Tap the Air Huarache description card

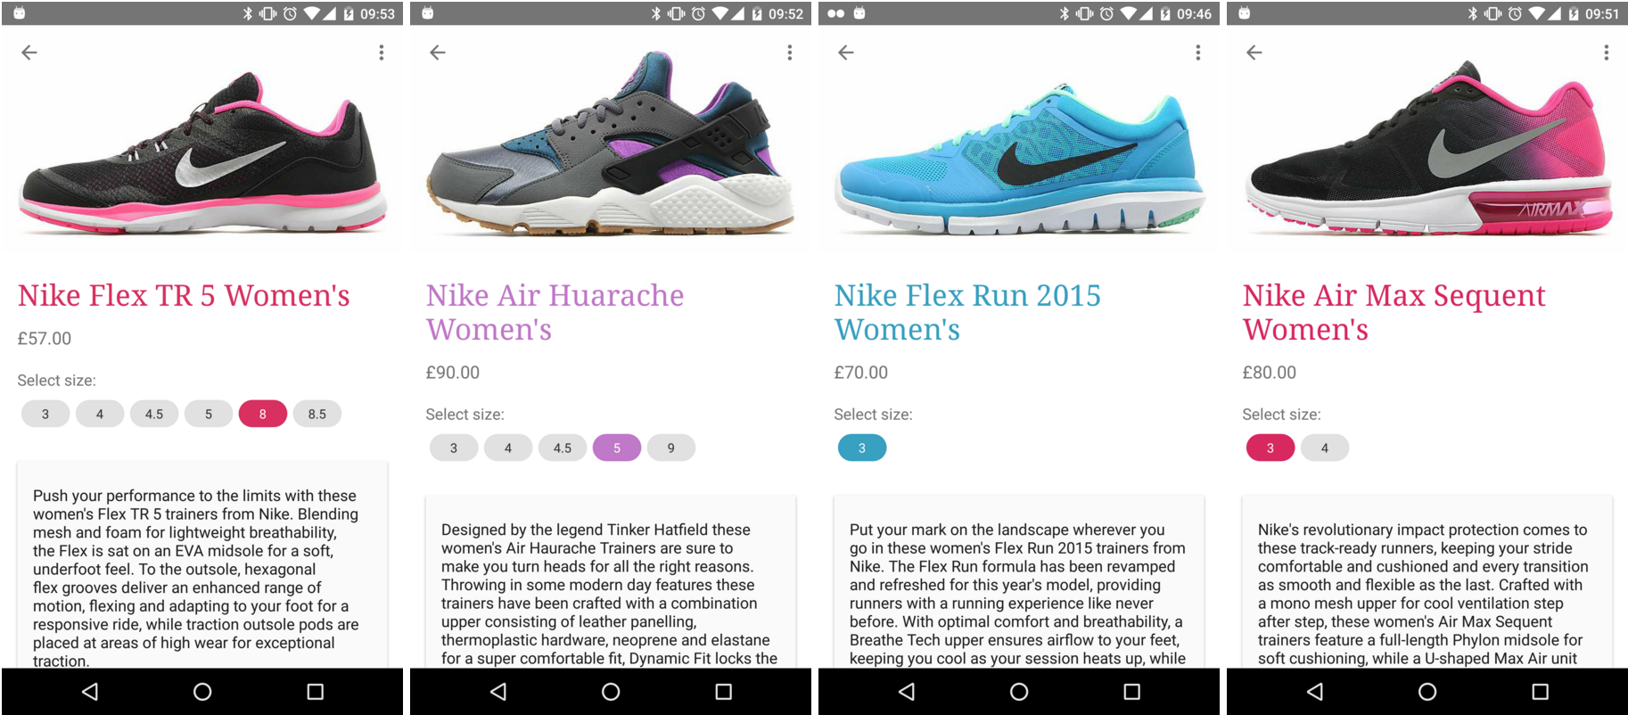click(611, 581)
